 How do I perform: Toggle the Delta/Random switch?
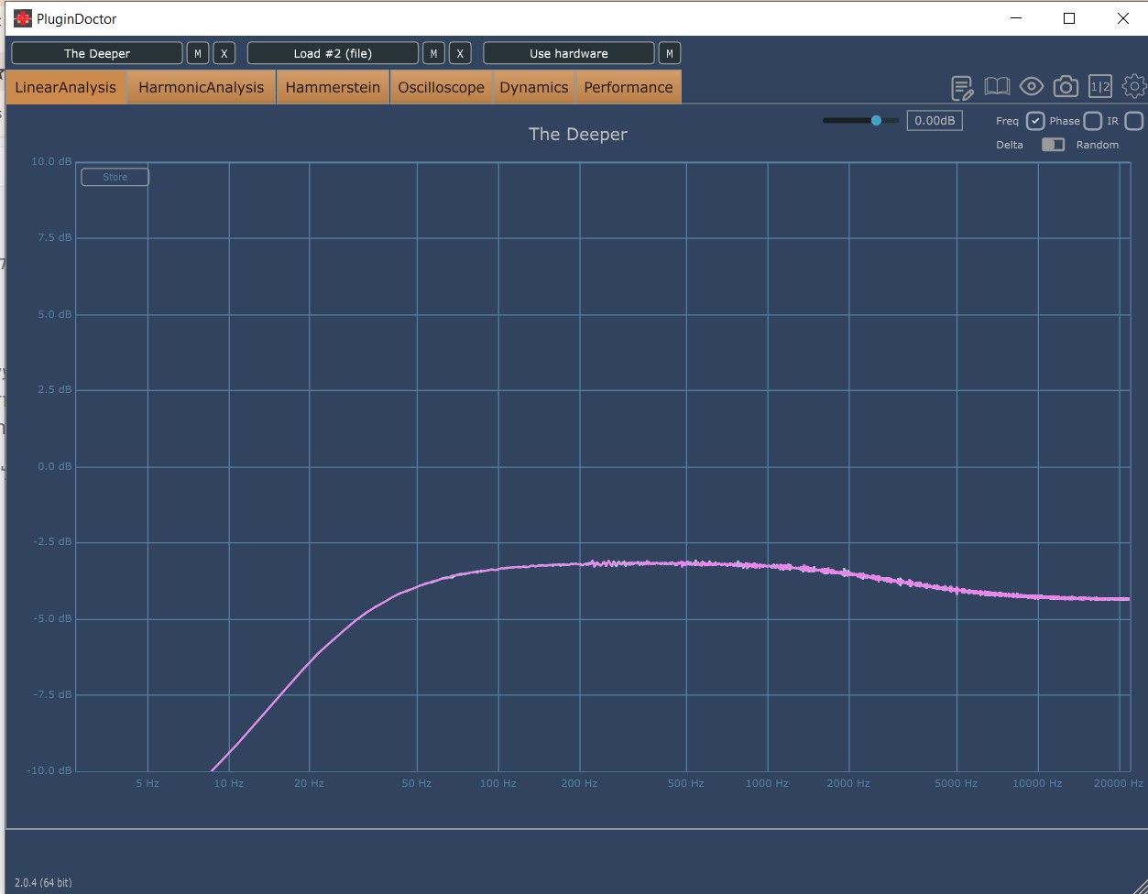(1054, 145)
